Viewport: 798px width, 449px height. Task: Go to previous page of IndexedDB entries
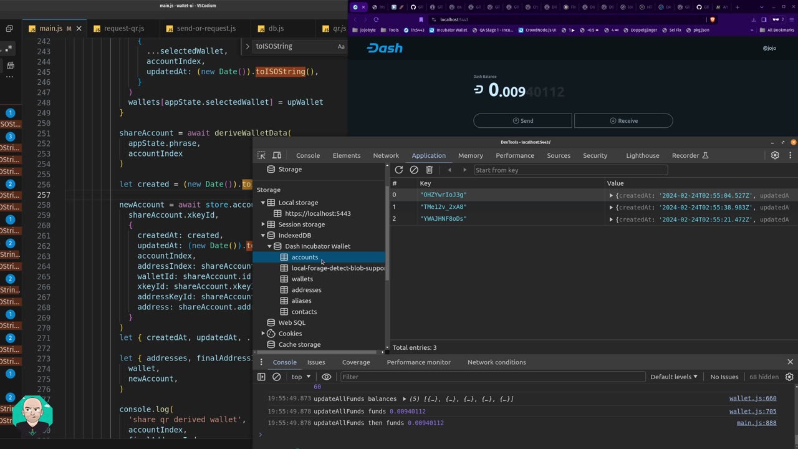coord(449,170)
